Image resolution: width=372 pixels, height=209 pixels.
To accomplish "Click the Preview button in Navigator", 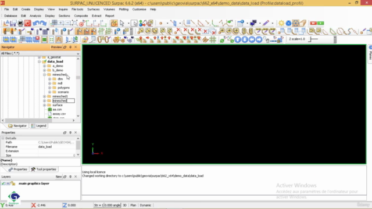I will [x=56, y=47].
